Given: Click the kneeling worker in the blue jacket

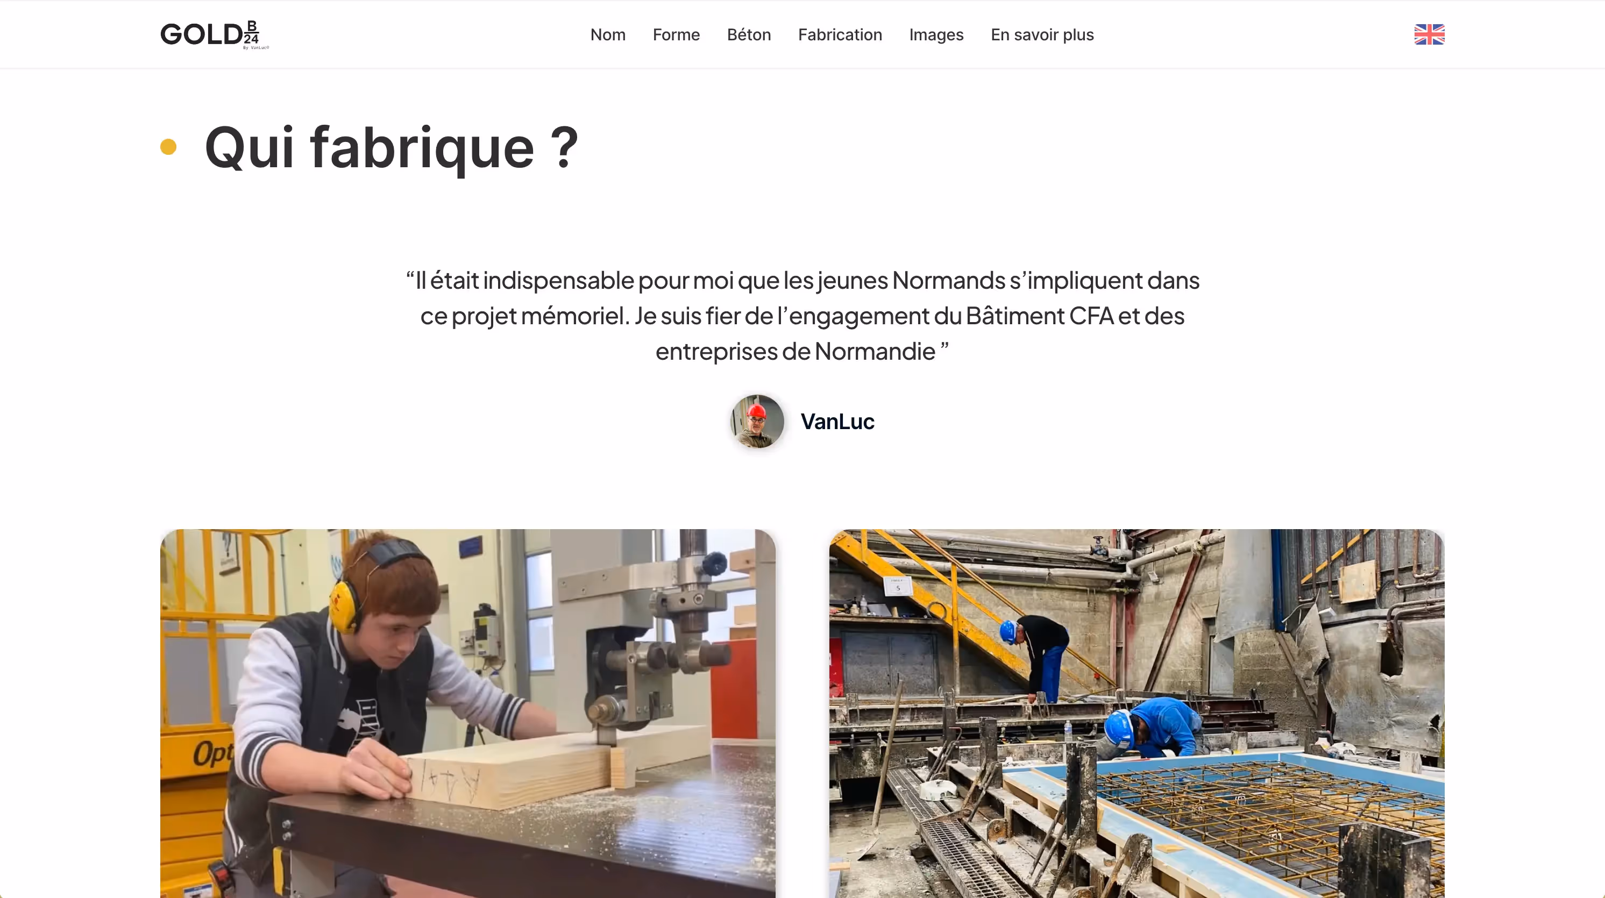Looking at the screenshot, I should 1152,728.
